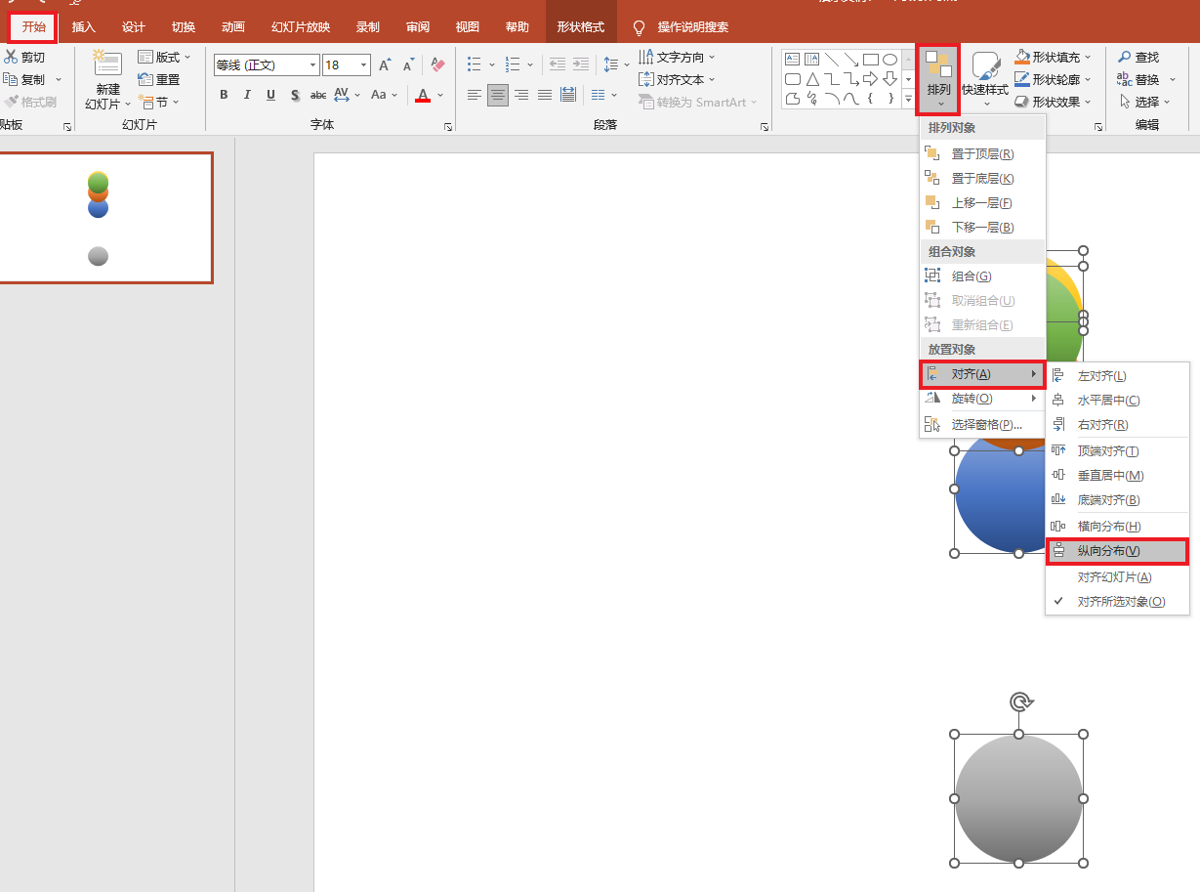1200x892 pixels.
Task: Switch to the 插入 Insert tab
Action: coord(84,26)
